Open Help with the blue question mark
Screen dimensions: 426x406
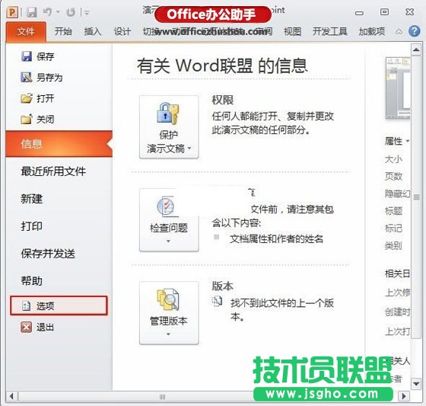tap(414, 31)
